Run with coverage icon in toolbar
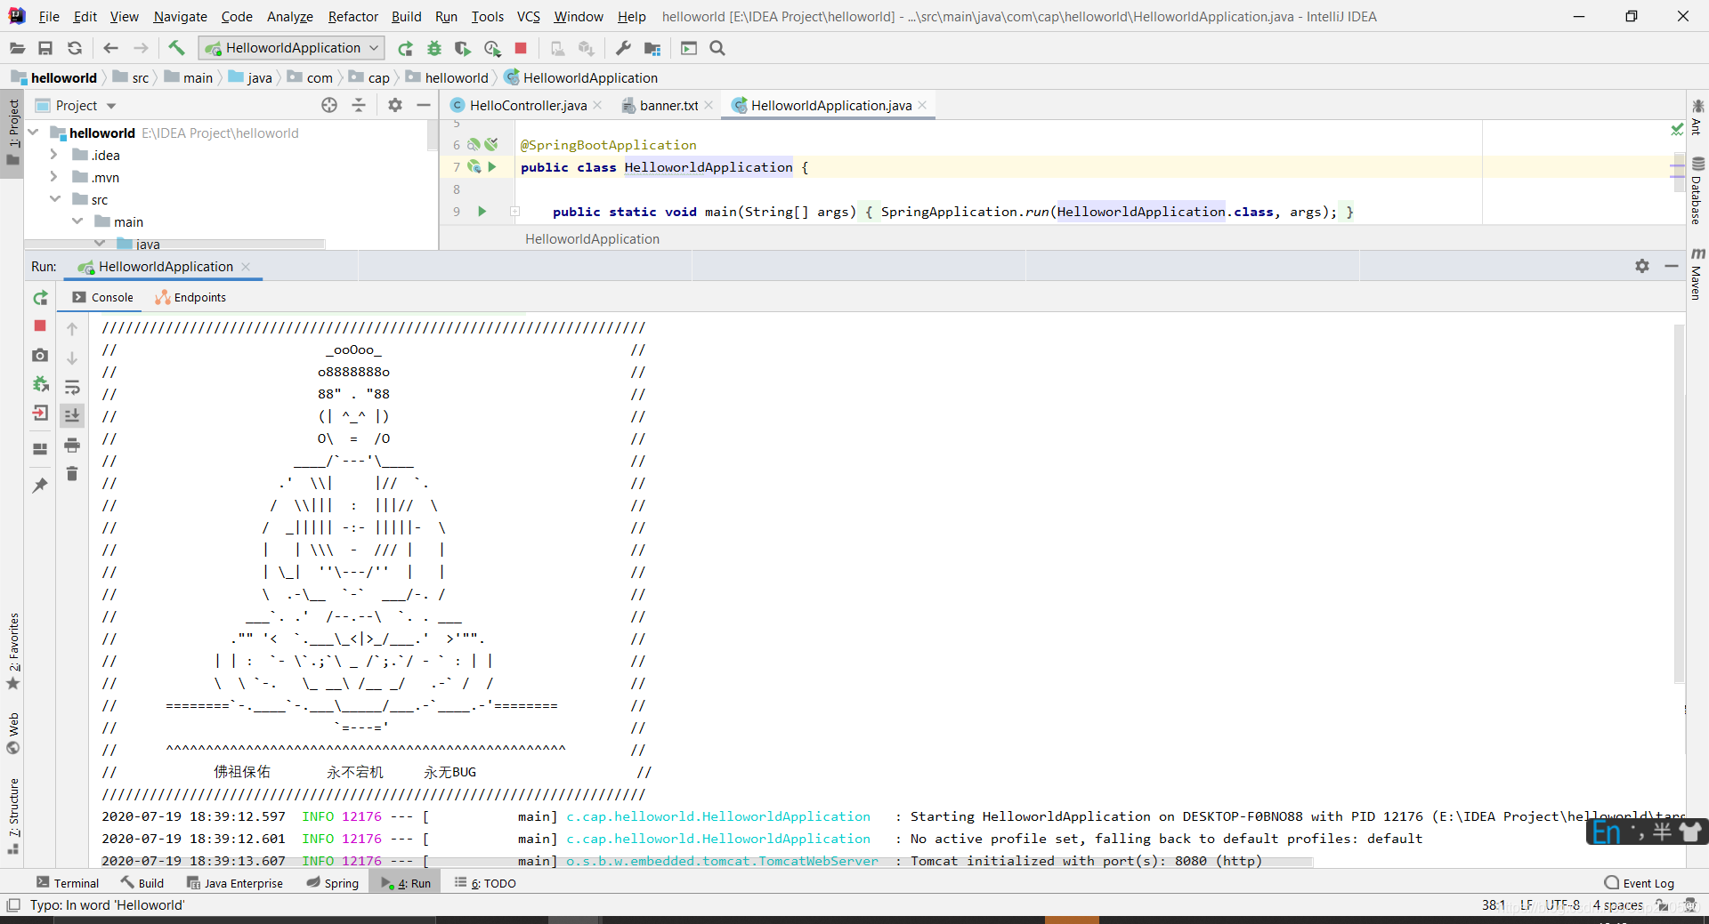The height and width of the screenshot is (924, 1709). (462, 48)
